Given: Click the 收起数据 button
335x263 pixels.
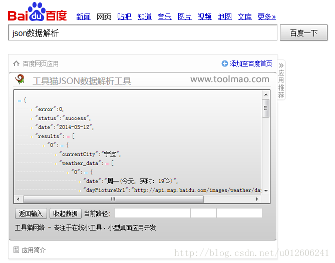Looking at the screenshot, I should 66,213.
